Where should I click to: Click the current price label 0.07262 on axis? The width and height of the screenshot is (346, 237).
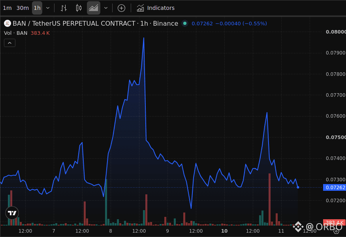335,187
